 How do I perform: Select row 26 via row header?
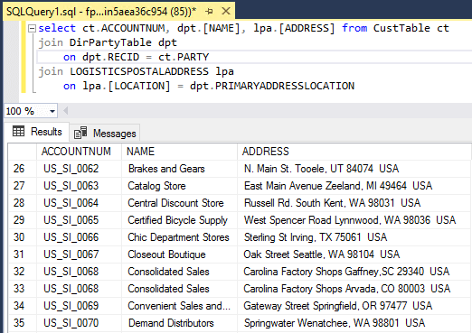tap(22, 169)
